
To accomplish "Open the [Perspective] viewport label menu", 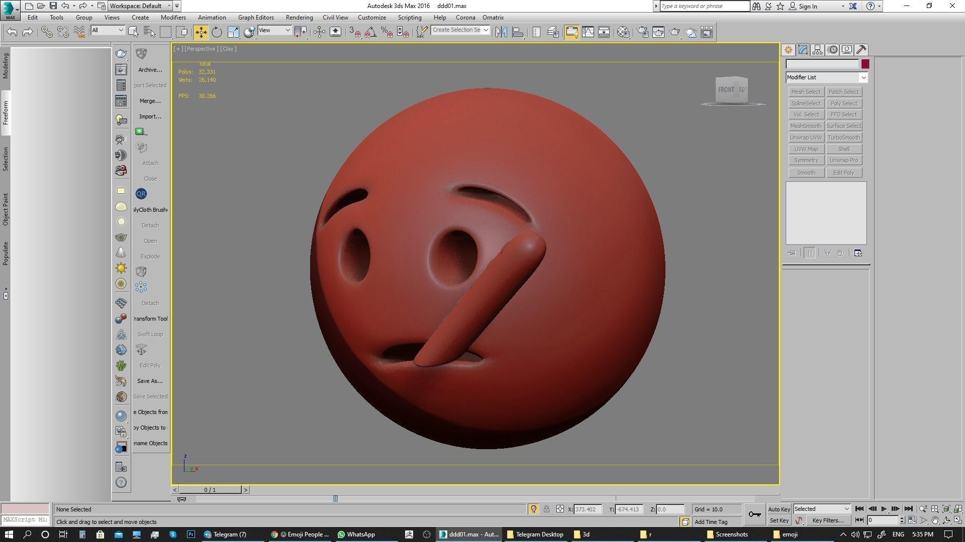I will coord(202,49).
